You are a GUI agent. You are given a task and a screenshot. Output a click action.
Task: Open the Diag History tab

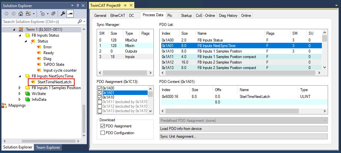[x=228, y=16]
